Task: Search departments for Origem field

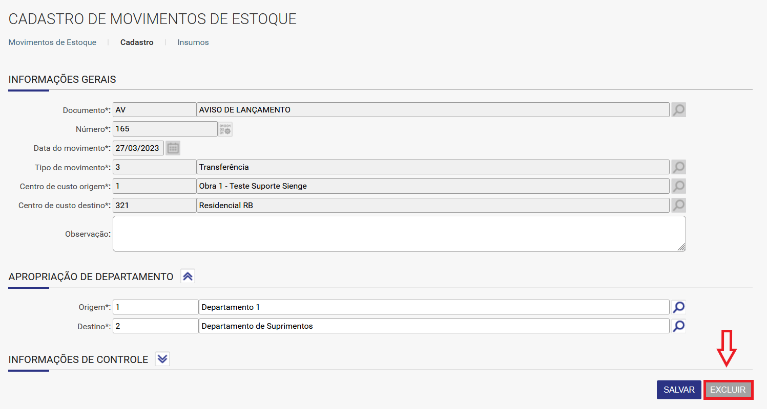Action: [x=679, y=307]
